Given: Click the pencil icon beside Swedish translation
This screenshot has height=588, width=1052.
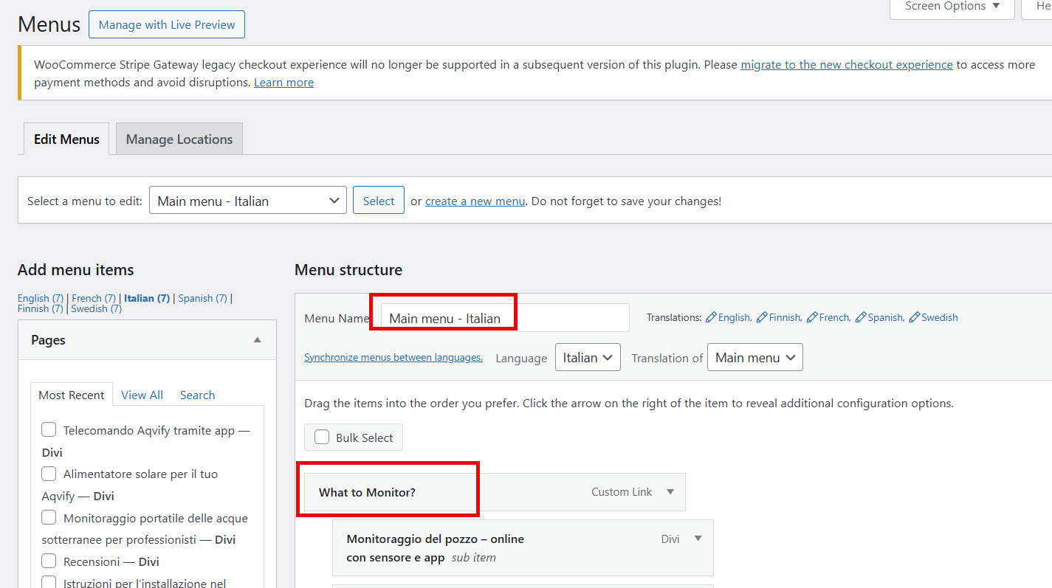Looking at the screenshot, I should pos(914,317).
